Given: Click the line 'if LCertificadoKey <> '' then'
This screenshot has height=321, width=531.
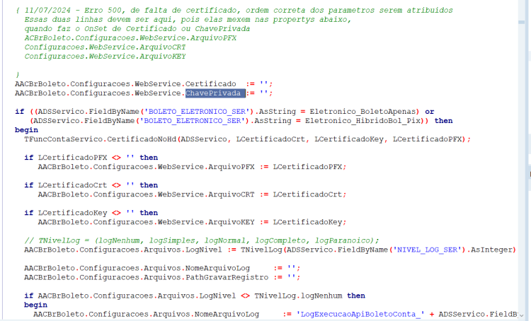Looking at the screenshot, I should click(91, 213).
